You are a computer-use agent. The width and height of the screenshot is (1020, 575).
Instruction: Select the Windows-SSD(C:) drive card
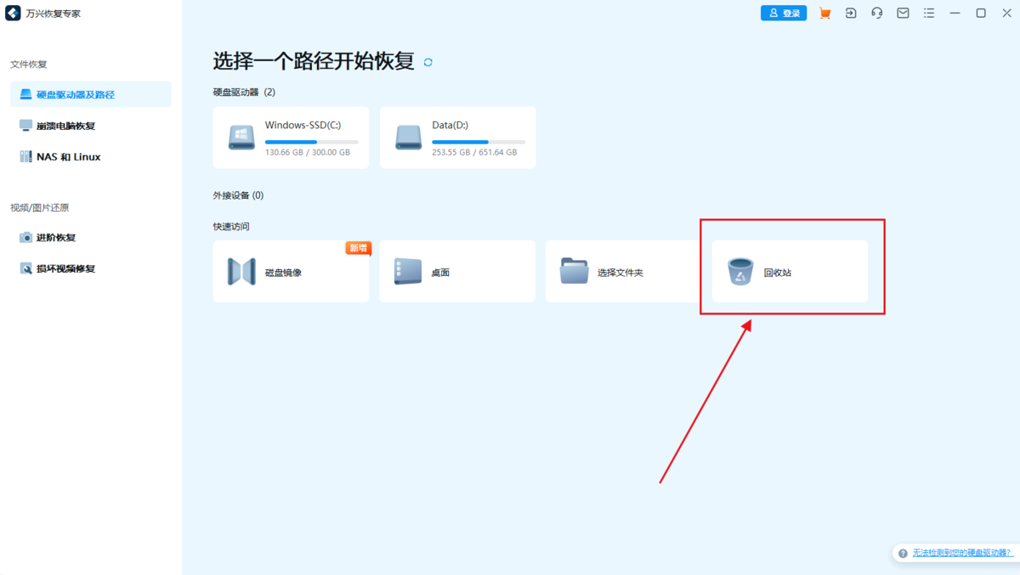(x=291, y=137)
